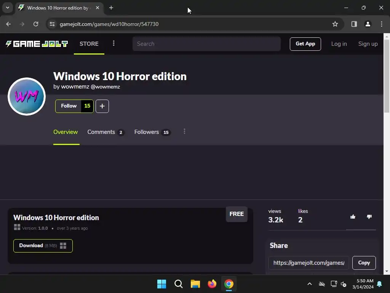The image size is (390, 293).
Task: Open the wowmemz avatar thumbnail
Action: coord(27,97)
